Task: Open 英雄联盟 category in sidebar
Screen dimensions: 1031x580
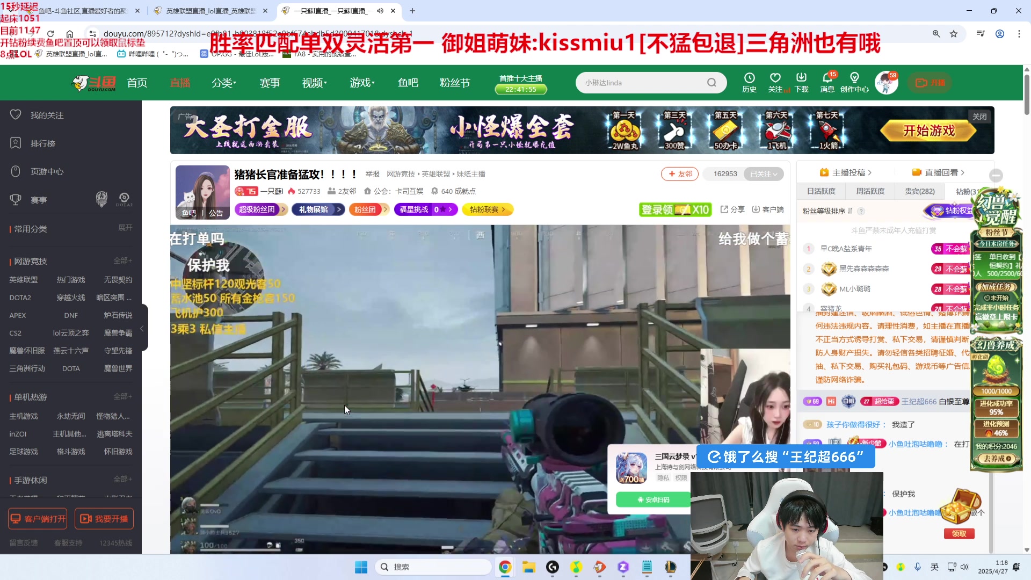Action: [x=24, y=280]
